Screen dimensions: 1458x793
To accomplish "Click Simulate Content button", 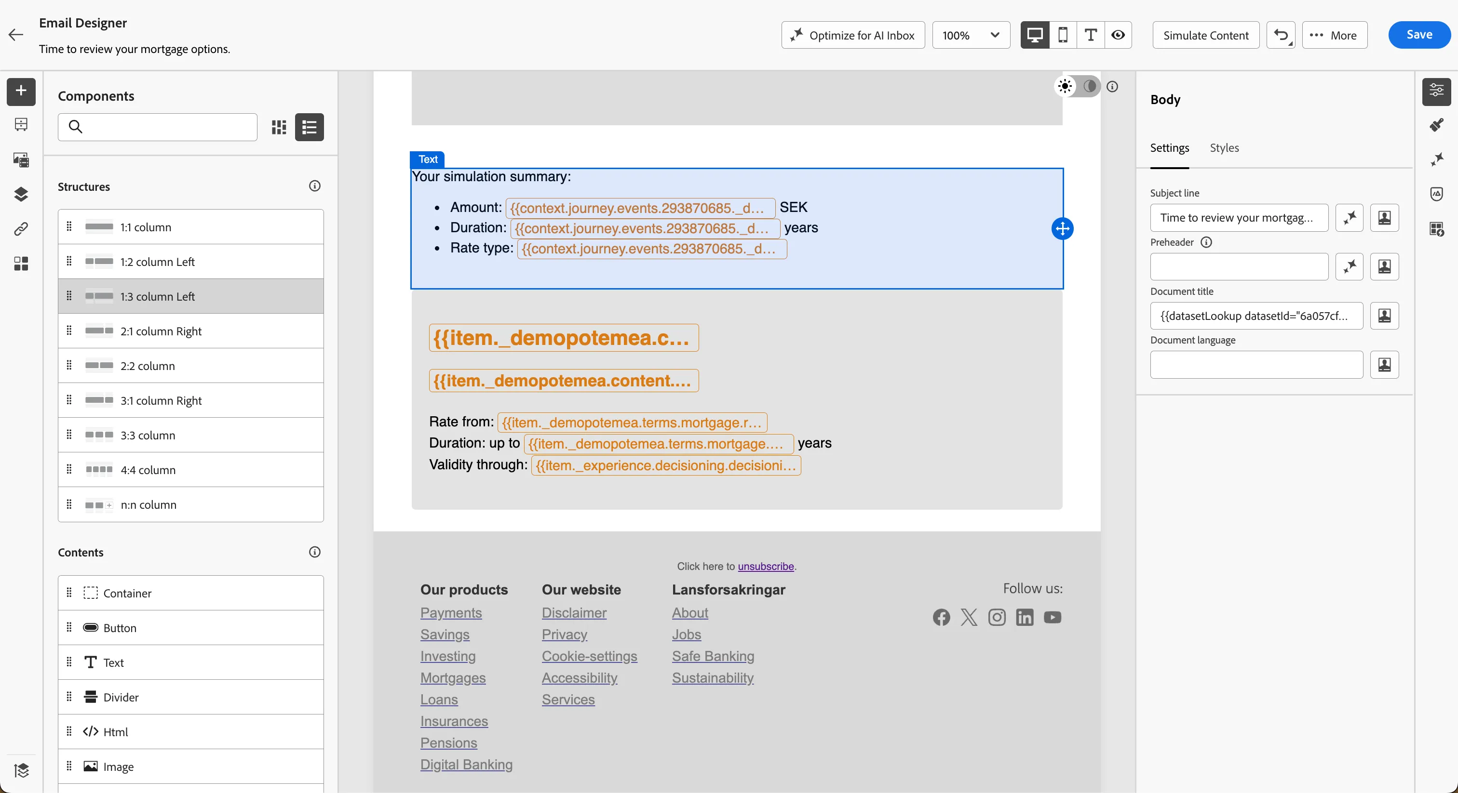I will click(1205, 35).
